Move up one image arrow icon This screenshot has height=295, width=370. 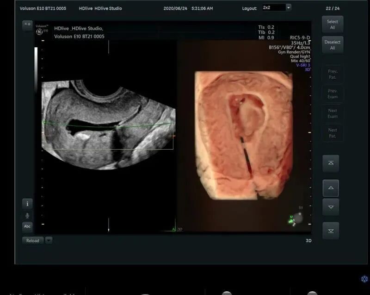pos(331,188)
